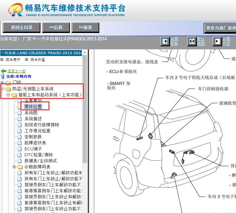The image size is (236, 213).
Task: Click the tree panel scroll-up arrow
Action: pyautogui.click(x=85, y=53)
